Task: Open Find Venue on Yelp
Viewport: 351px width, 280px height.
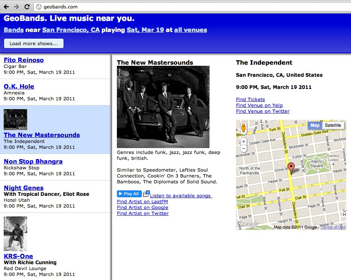Action: (x=259, y=105)
